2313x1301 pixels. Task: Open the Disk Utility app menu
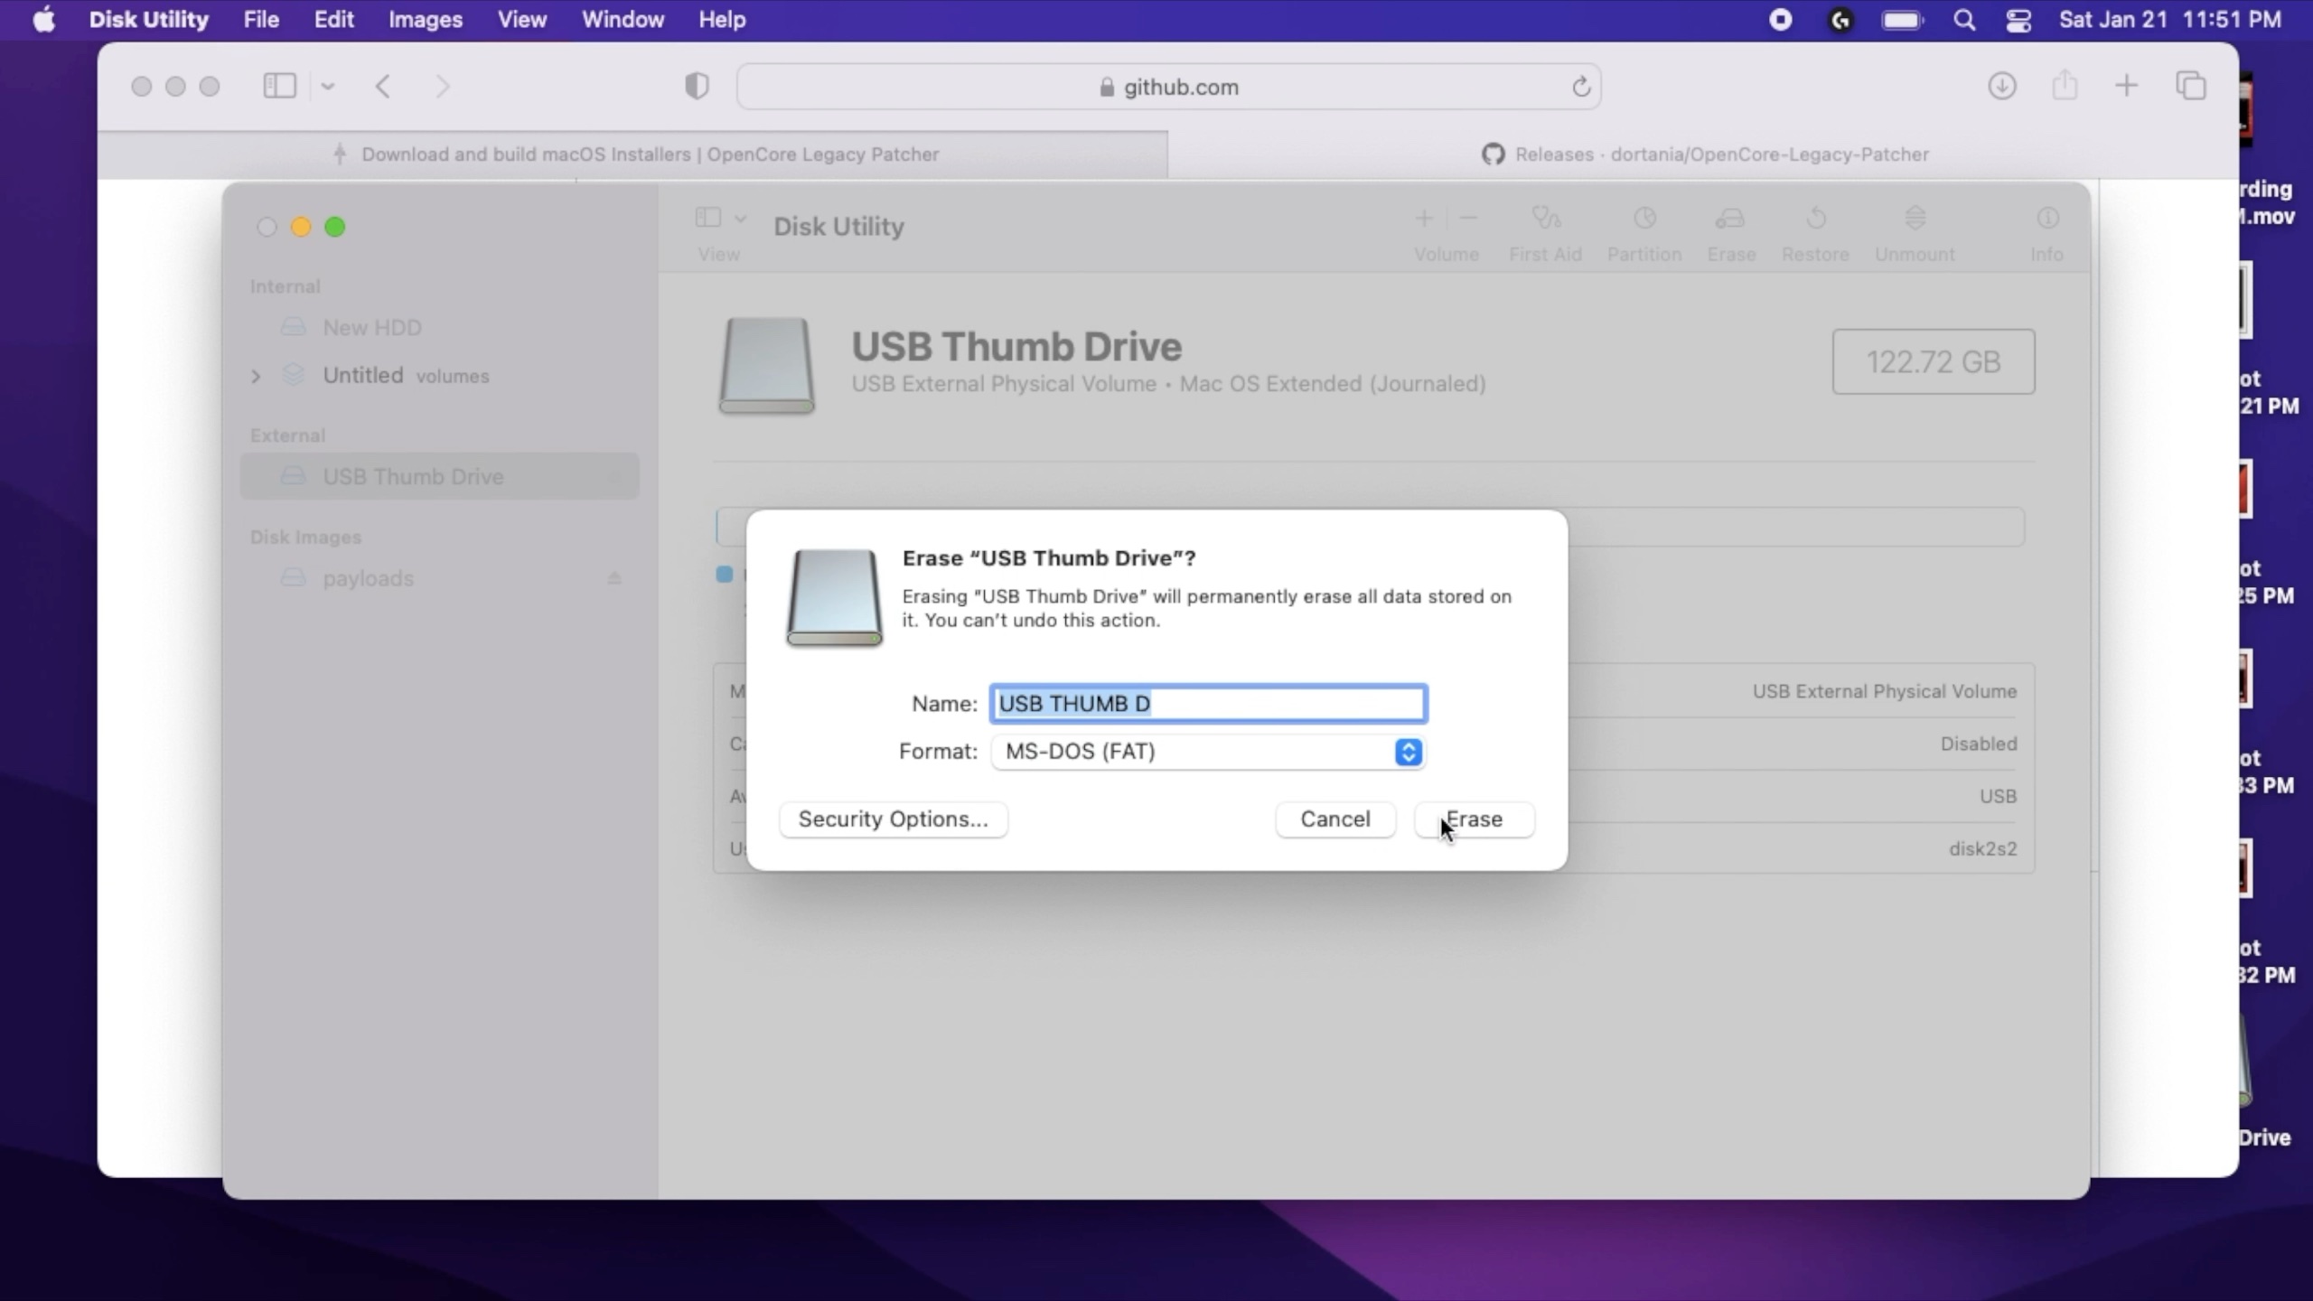(149, 19)
